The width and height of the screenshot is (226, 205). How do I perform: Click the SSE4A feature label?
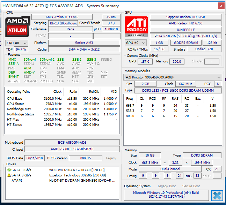point(14,64)
